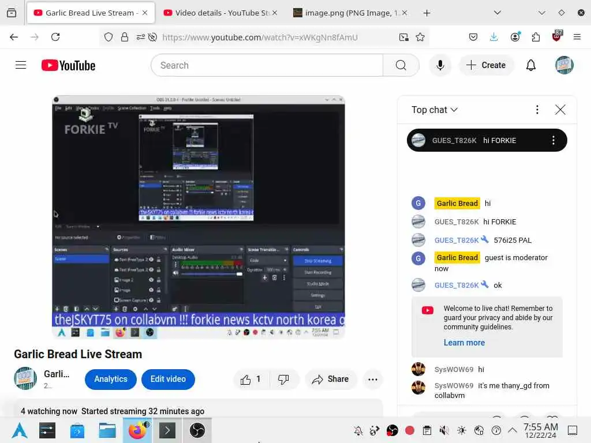
Task: Open the clipboard tray icon
Action: [x=427, y=430]
